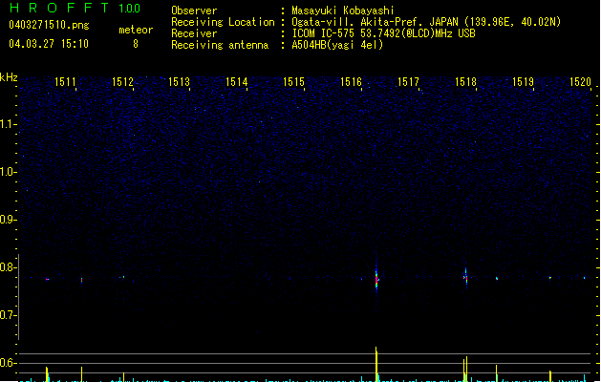601x382 pixels.
Task: Click the antenna value A504HB(yagi 4el)
Action: 337,45
